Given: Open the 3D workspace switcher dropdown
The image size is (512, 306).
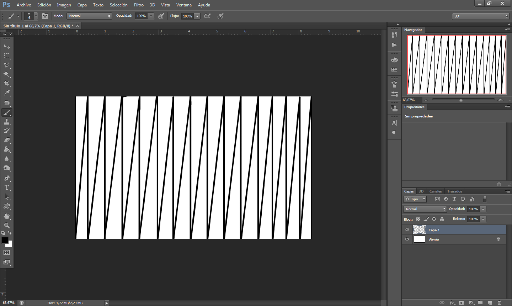Looking at the screenshot, I should (480, 16).
